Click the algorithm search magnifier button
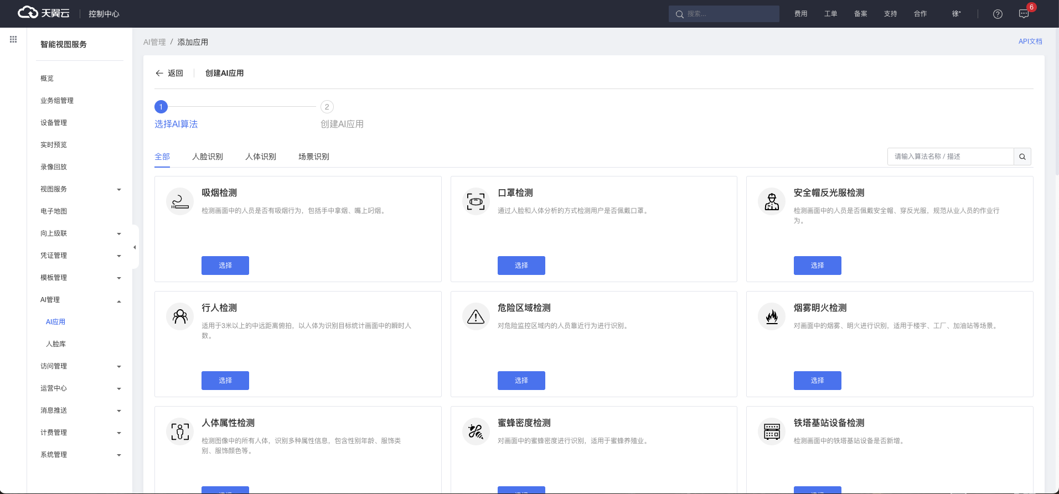This screenshot has width=1059, height=494. (1022, 157)
